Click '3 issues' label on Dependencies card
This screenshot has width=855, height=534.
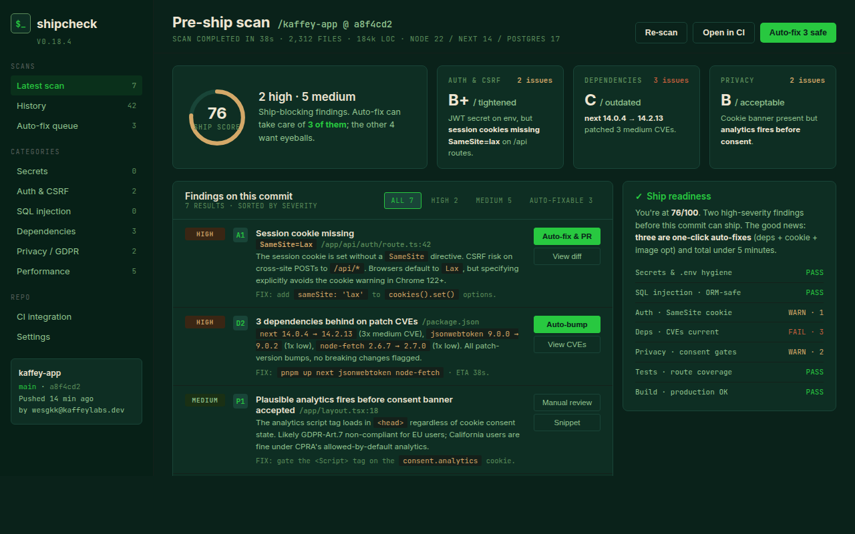671,80
